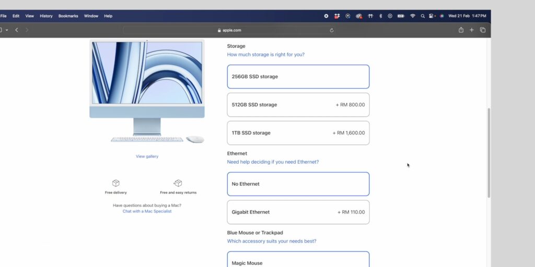Viewport: 535px width, 267px height.
Task: Show the tab overview
Action: 482,30
